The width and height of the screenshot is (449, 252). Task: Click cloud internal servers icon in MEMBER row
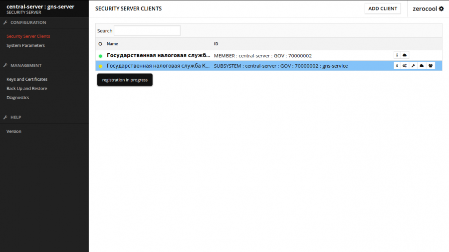[405, 55]
